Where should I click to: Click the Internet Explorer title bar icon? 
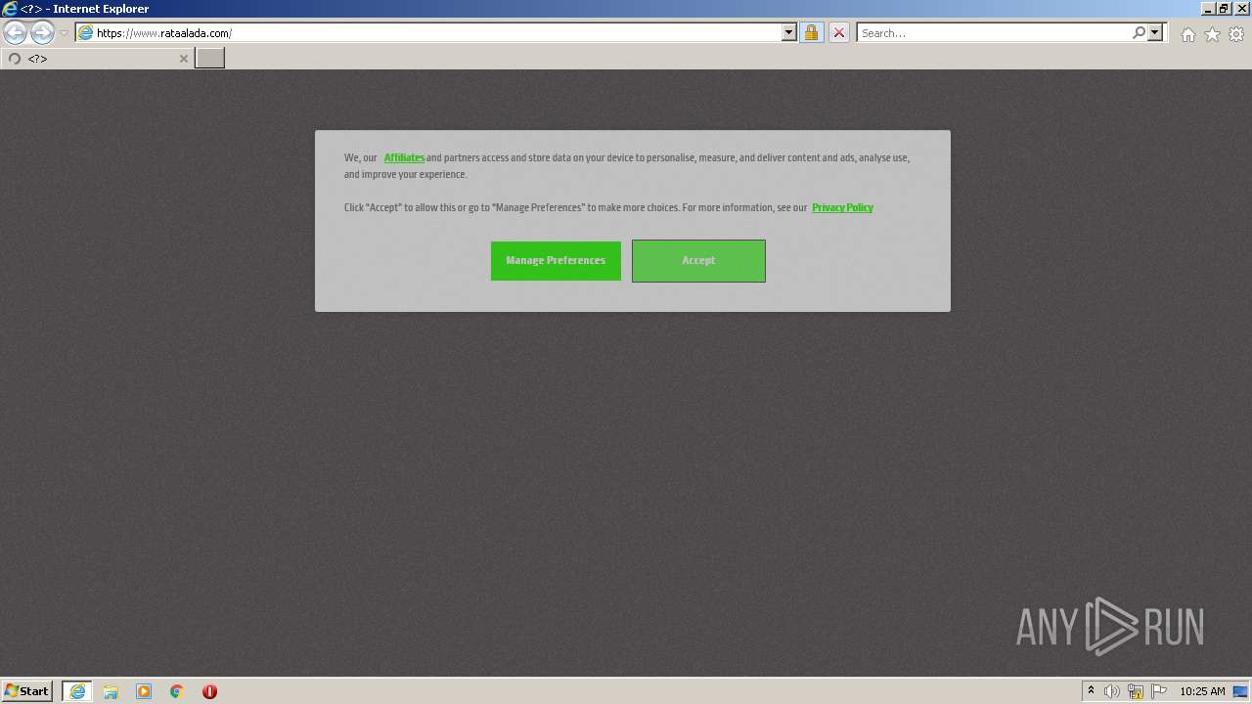click(10, 8)
